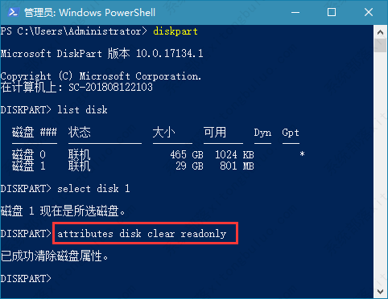The image size is (388, 299).
Task: Click the vertical scrollbar thumb
Action: click(x=380, y=45)
